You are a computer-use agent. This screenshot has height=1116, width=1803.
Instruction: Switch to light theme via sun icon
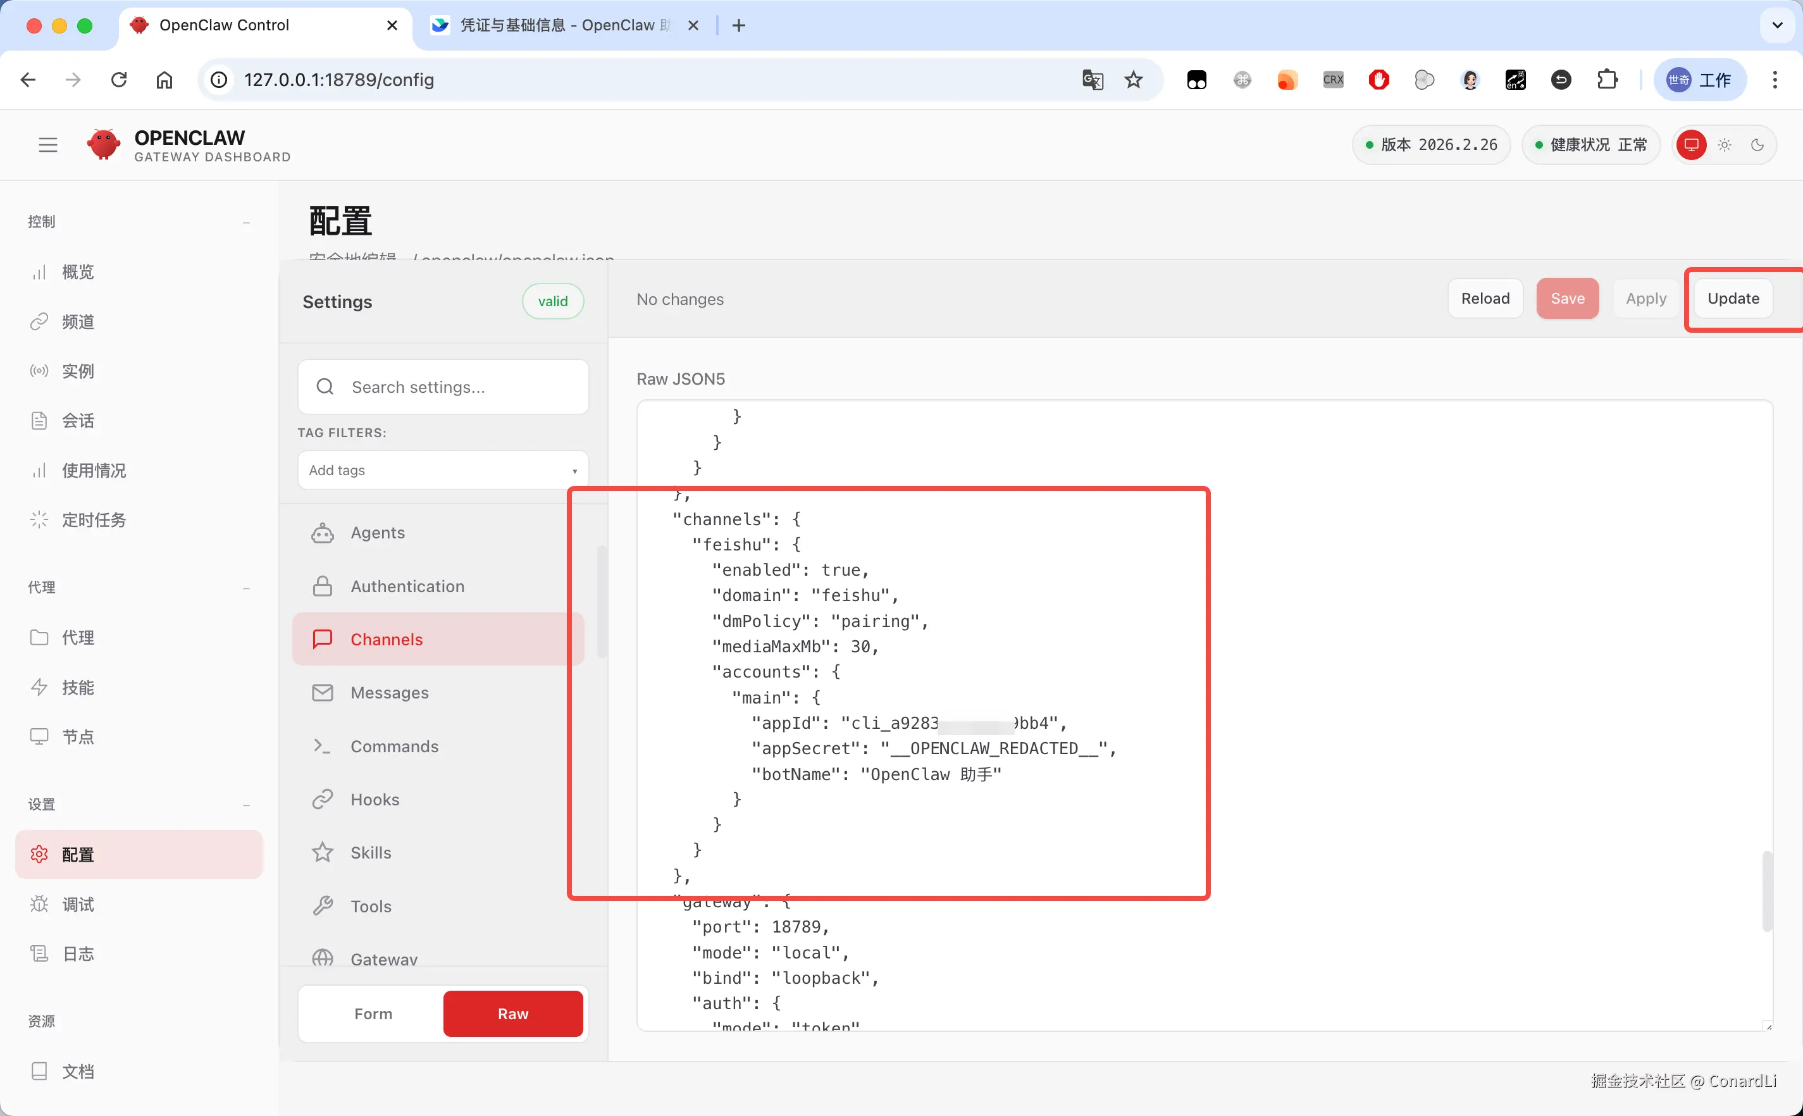click(1724, 145)
